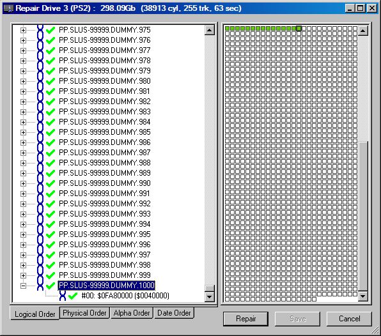This screenshot has width=381, height=336.
Task: Click chain end icon beside #00 sub-partition
Action: 63,296
